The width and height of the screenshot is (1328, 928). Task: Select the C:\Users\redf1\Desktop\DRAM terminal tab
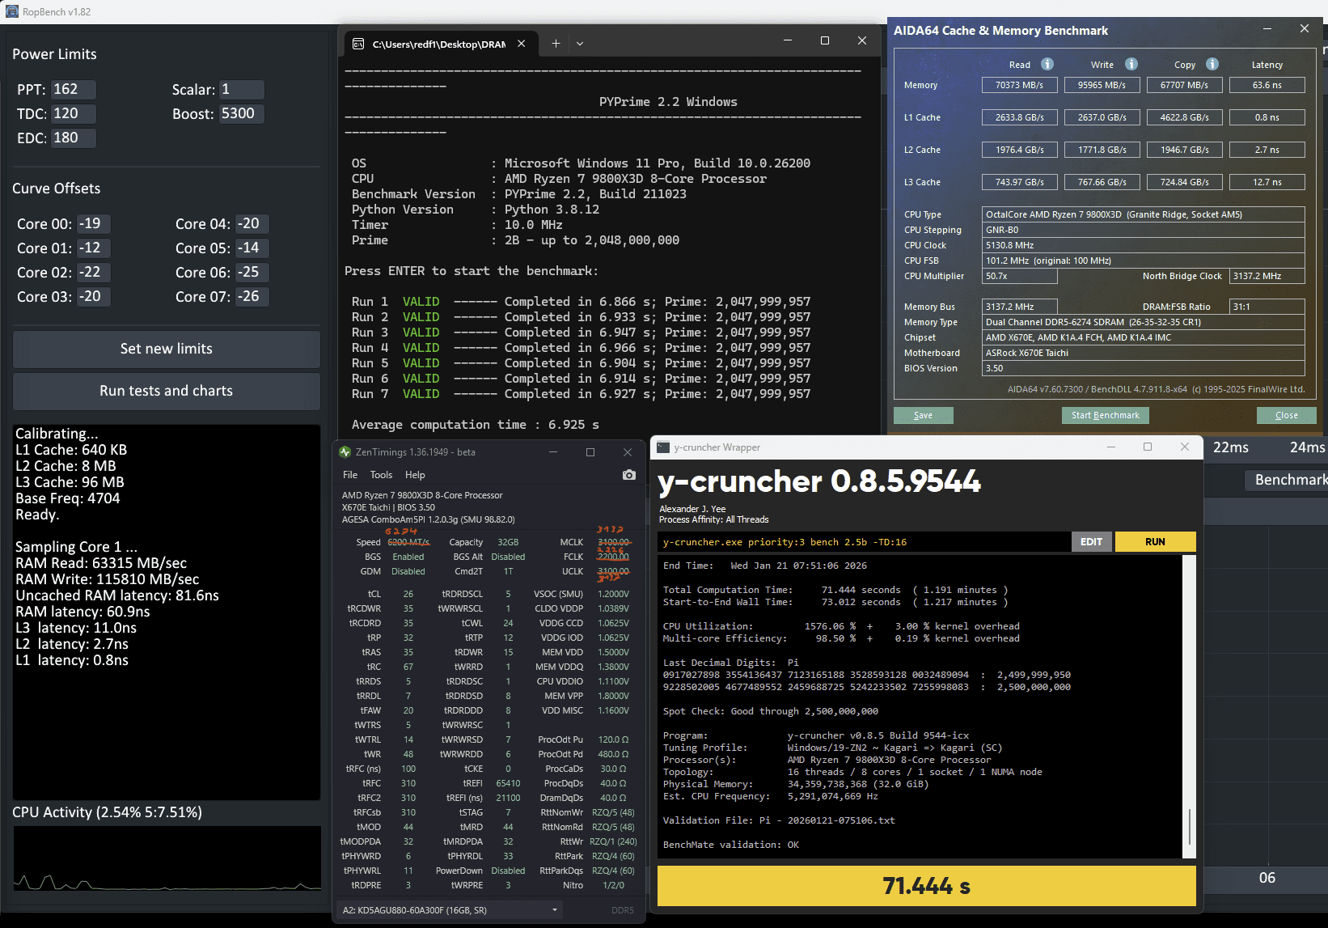(439, 44)
